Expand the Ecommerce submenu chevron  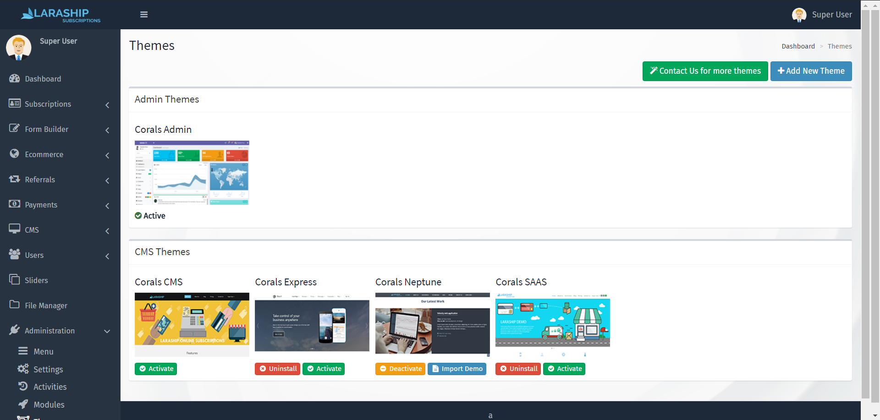click(x=107, y=155)
